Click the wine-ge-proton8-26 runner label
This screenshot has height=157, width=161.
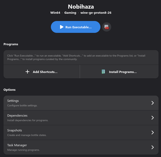96,13
